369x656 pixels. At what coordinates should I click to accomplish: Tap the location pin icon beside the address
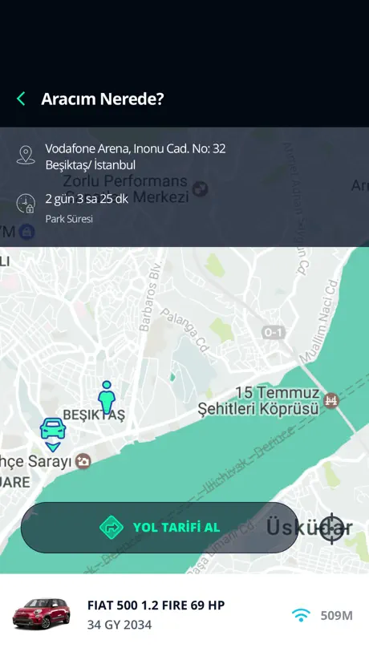click(26, 155)
